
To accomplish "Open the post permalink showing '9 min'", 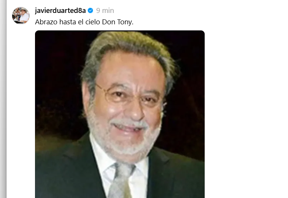I will [105, 11].
